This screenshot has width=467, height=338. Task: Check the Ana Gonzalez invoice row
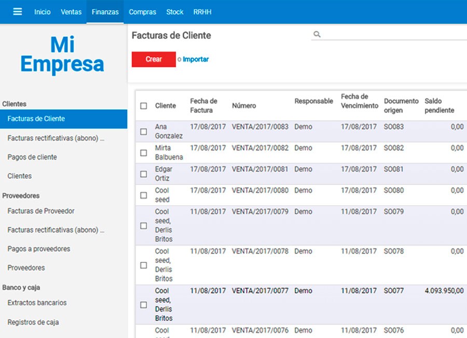pos(144,132)
